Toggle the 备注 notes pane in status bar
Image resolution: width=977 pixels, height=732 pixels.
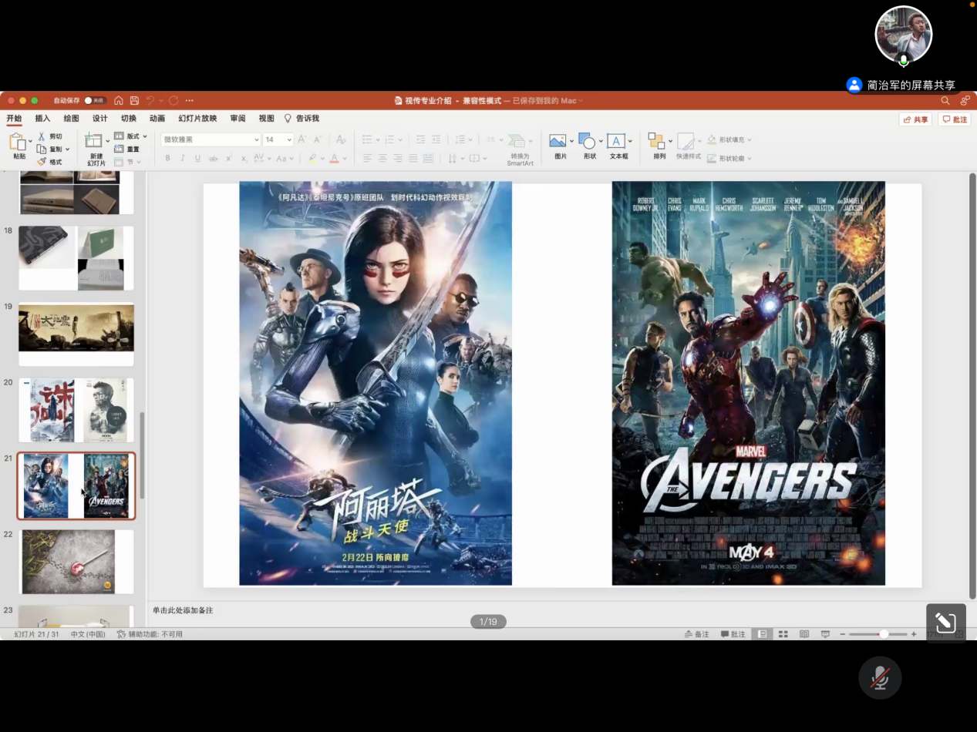click(697, 634)
